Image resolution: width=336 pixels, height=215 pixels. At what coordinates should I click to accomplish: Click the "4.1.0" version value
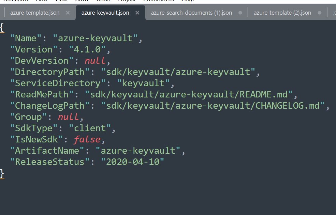coord(87,49)
